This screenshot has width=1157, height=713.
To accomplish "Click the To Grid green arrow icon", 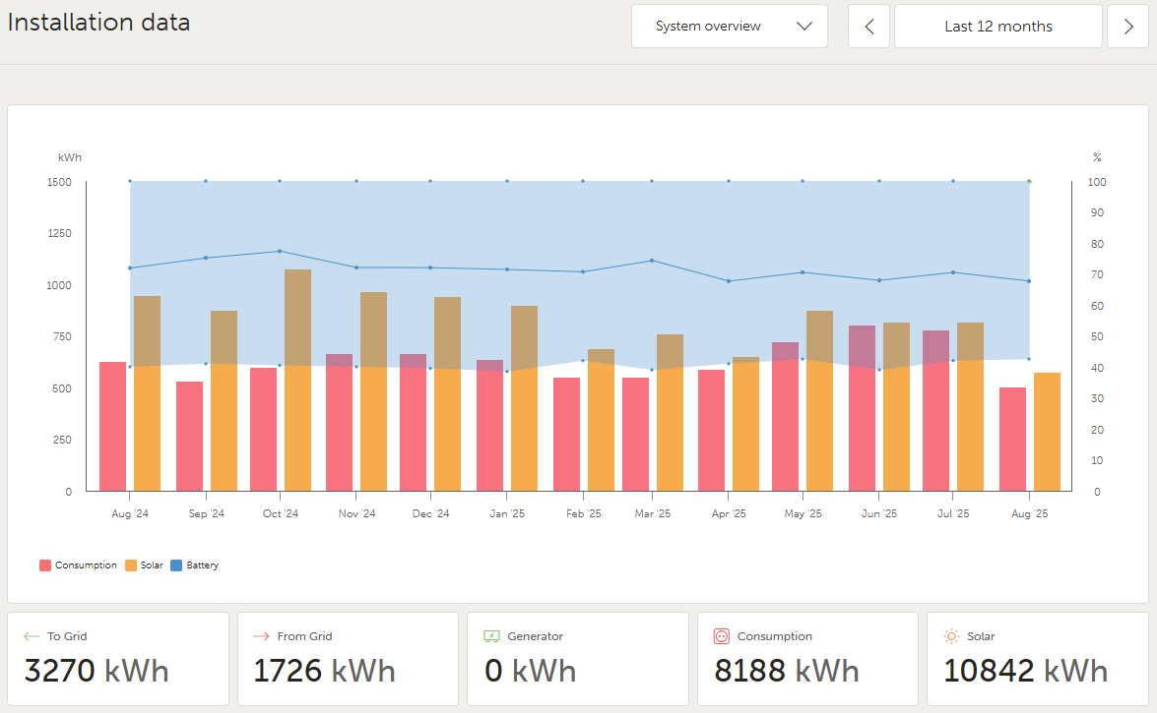I will (31, 636).
